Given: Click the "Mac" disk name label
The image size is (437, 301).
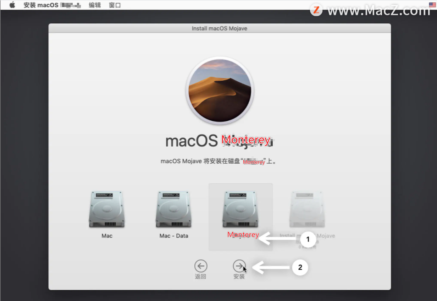Looking at the screenshot, I should (x=107, y=236).
